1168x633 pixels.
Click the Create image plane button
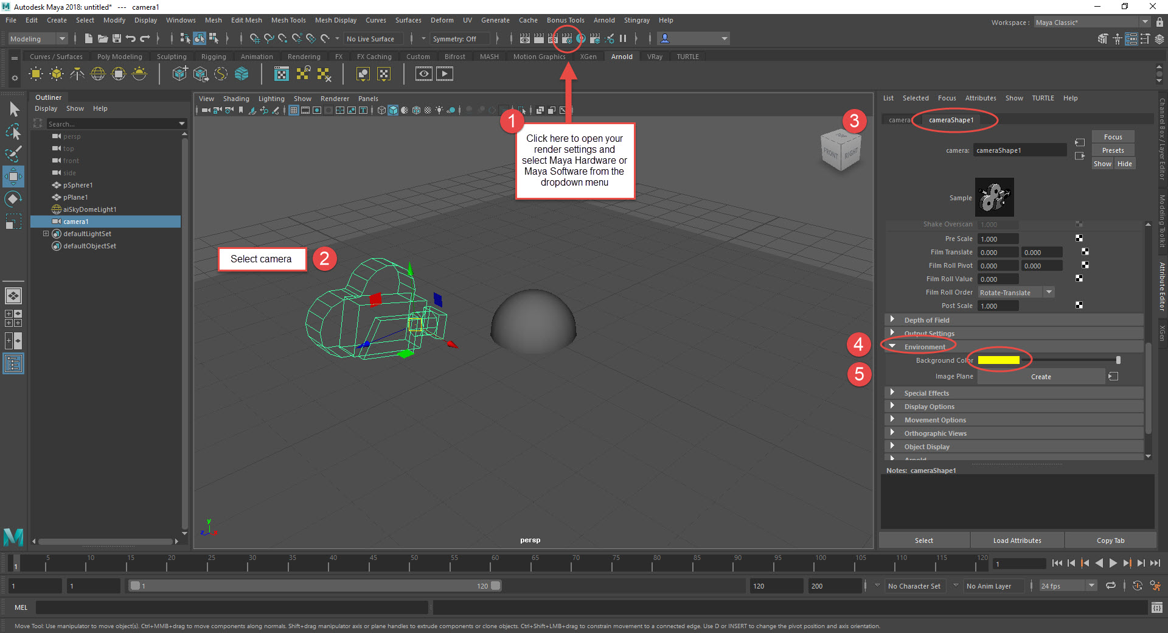pyautogui.click(x=1040, y=377)
